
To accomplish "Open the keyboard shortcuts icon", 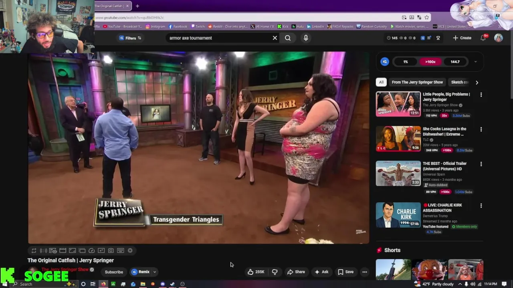I will tap(120, 250).
